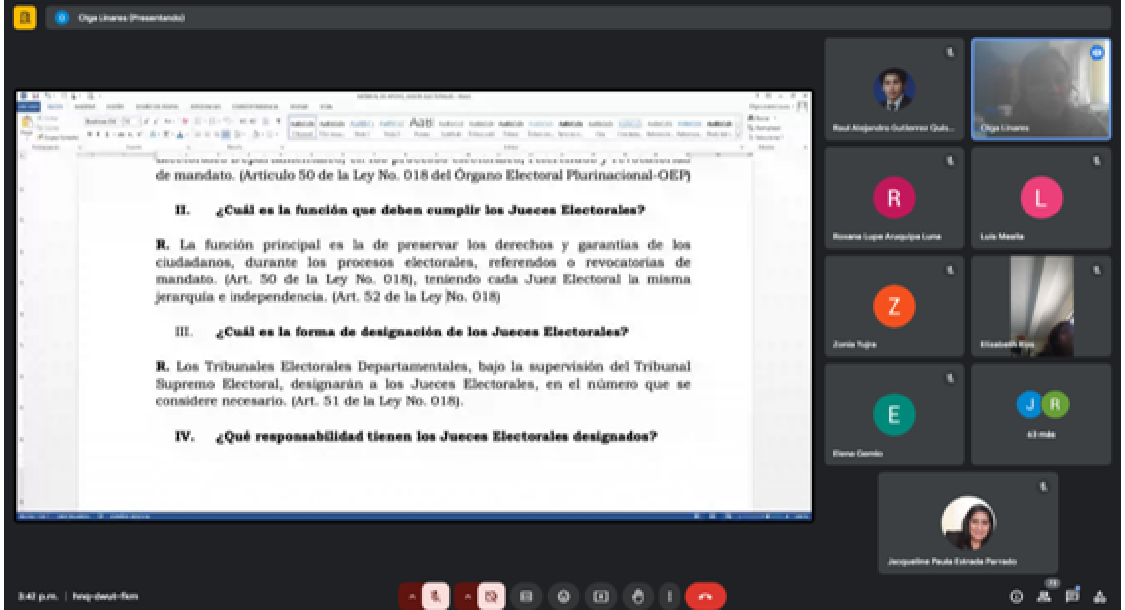Raise your hand in the meeting
This screenshot has width=1125, height=610.
coord(640,595)
